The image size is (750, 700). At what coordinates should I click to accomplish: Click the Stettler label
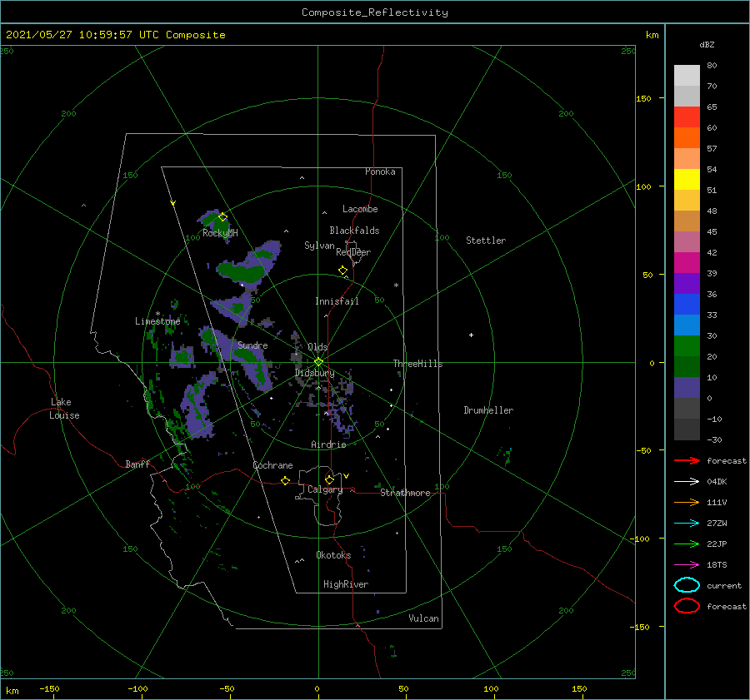tap(486, 241)
